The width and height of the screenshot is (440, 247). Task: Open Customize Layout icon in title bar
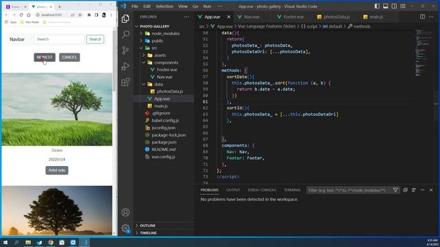(403, 6)
